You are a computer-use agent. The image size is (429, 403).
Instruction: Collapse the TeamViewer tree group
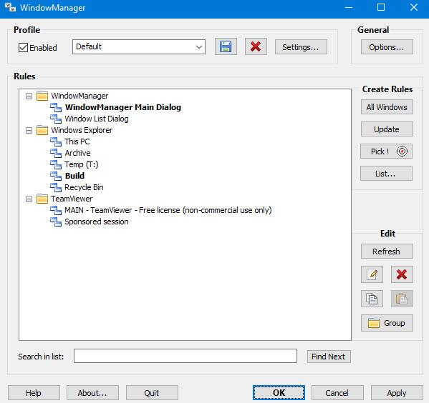tap(29, 199)
